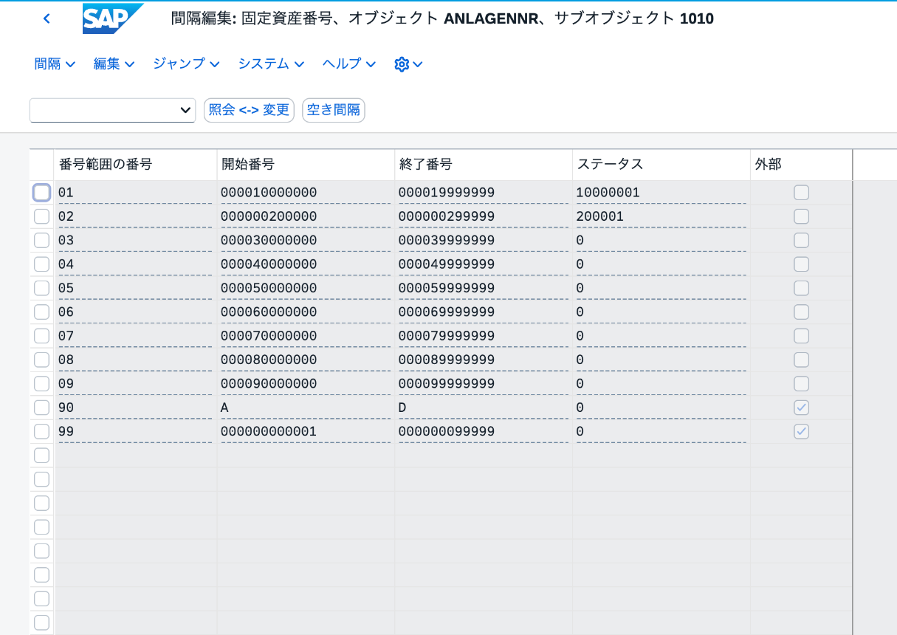Open the ジャンプ menu

[x=186, y=64]
